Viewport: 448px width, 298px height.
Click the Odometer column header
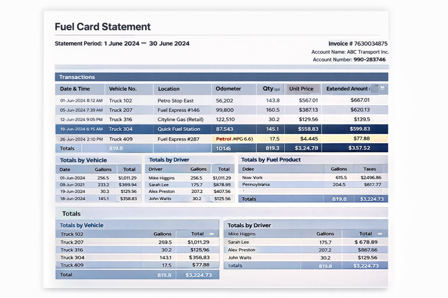(x=228, y=89)
